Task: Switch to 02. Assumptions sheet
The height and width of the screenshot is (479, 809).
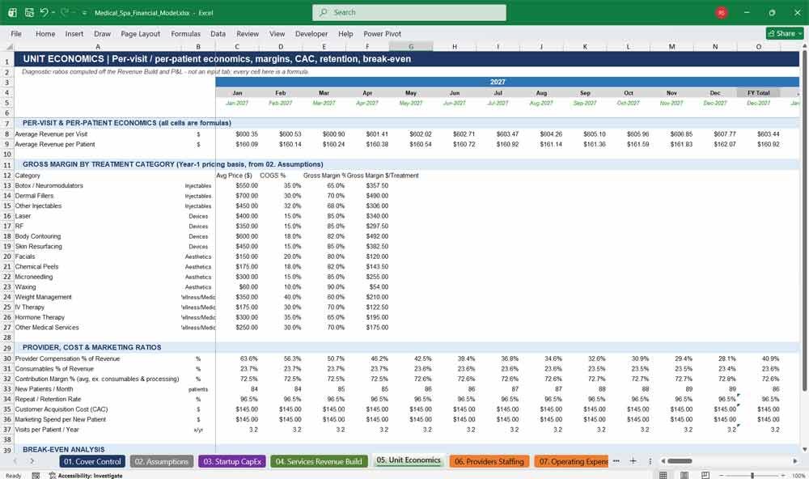Action: coord(162,461)
